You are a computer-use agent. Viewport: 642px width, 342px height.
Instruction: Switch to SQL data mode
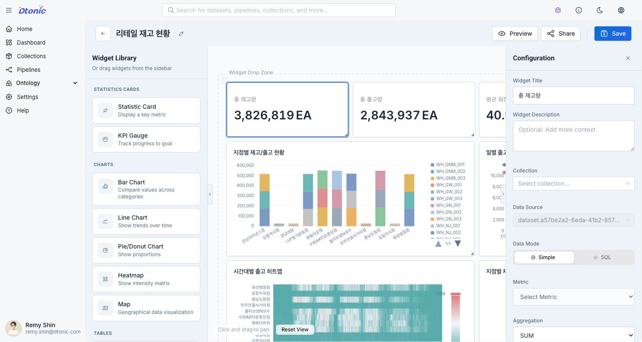[602, 257]
